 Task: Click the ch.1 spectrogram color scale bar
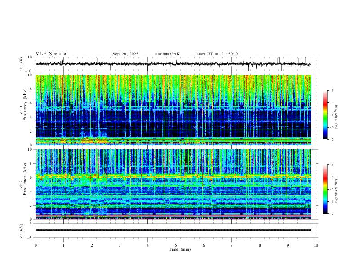[x=325, y=115]
